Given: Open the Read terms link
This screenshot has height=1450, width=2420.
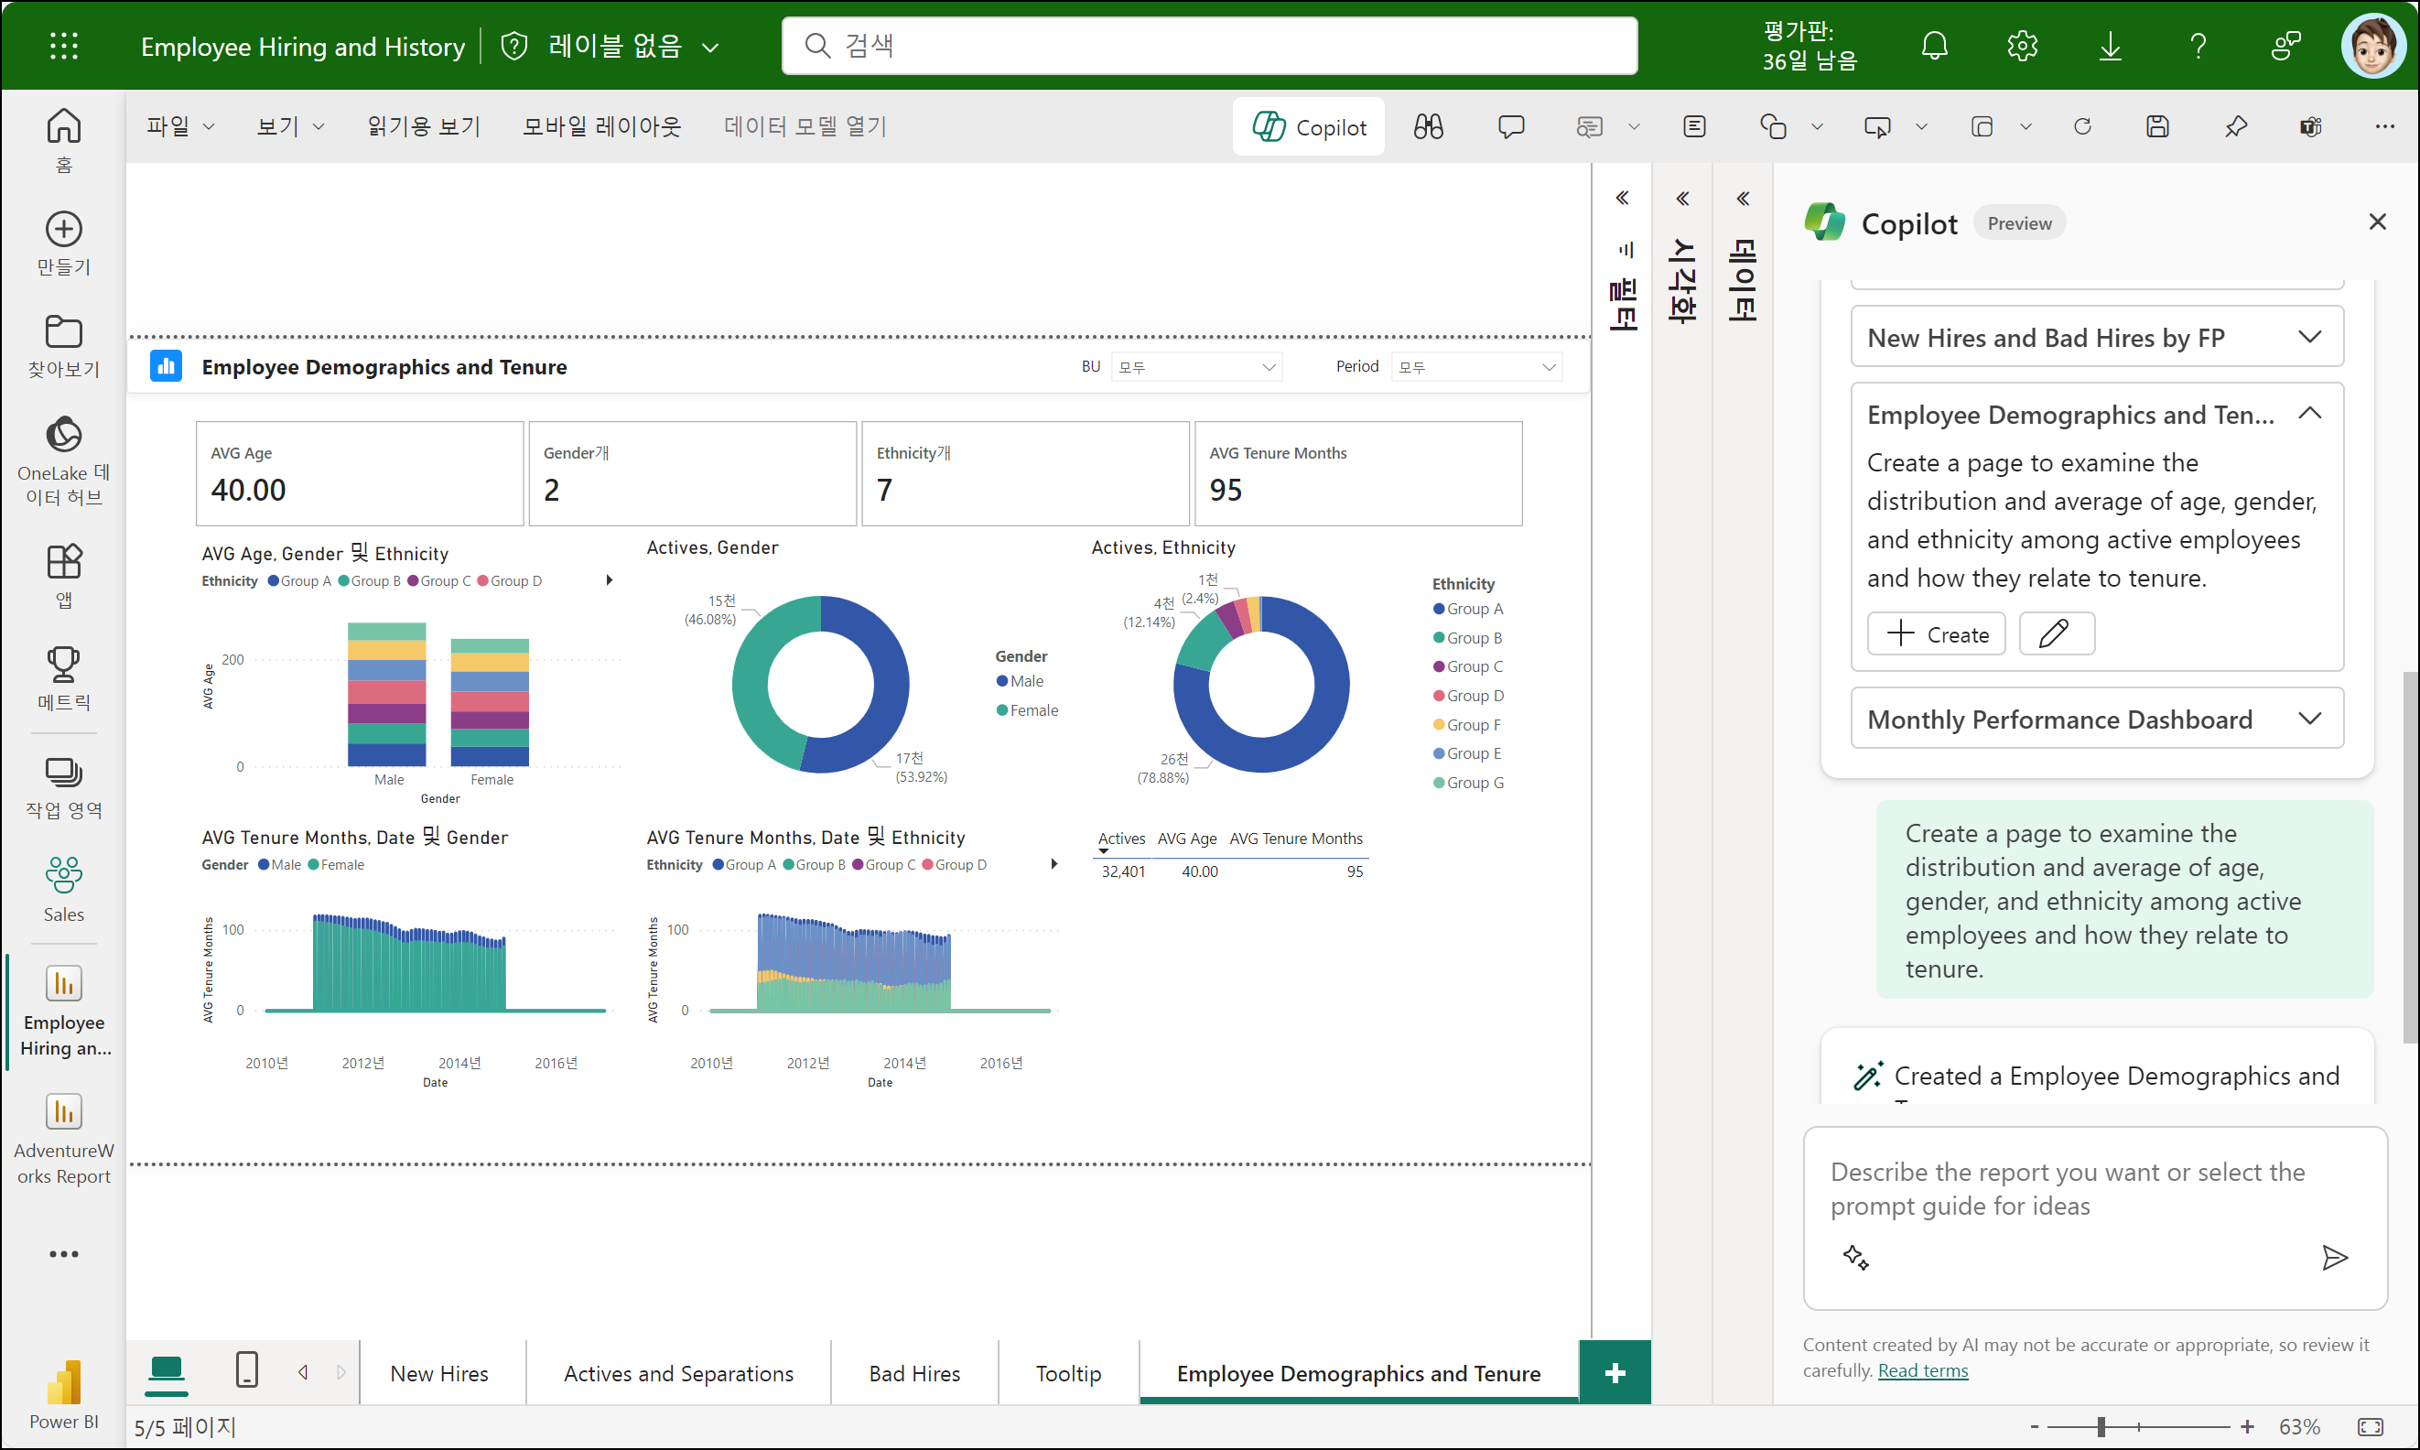Looking at the screenshot, I should point(1922,1369).
